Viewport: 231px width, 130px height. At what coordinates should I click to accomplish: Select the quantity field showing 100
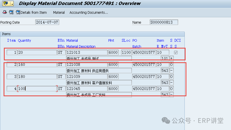coord(37,89)
